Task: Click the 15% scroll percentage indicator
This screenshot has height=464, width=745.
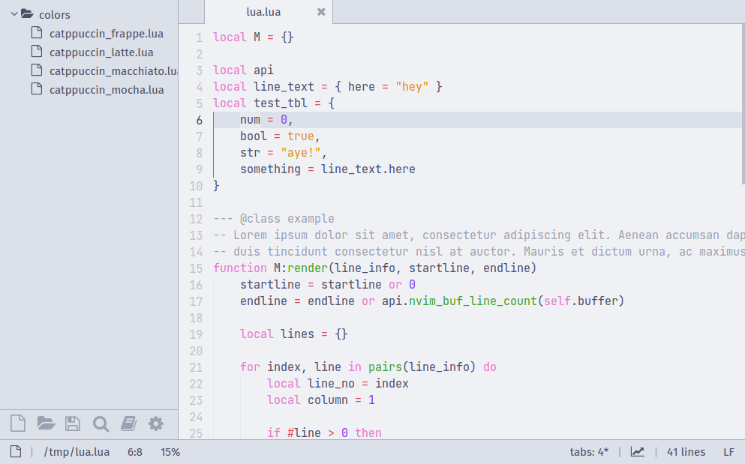Action: tap(170, 452)
